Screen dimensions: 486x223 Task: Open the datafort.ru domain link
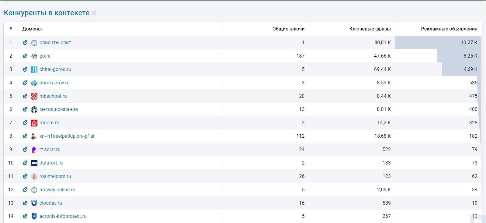[51, 163]
